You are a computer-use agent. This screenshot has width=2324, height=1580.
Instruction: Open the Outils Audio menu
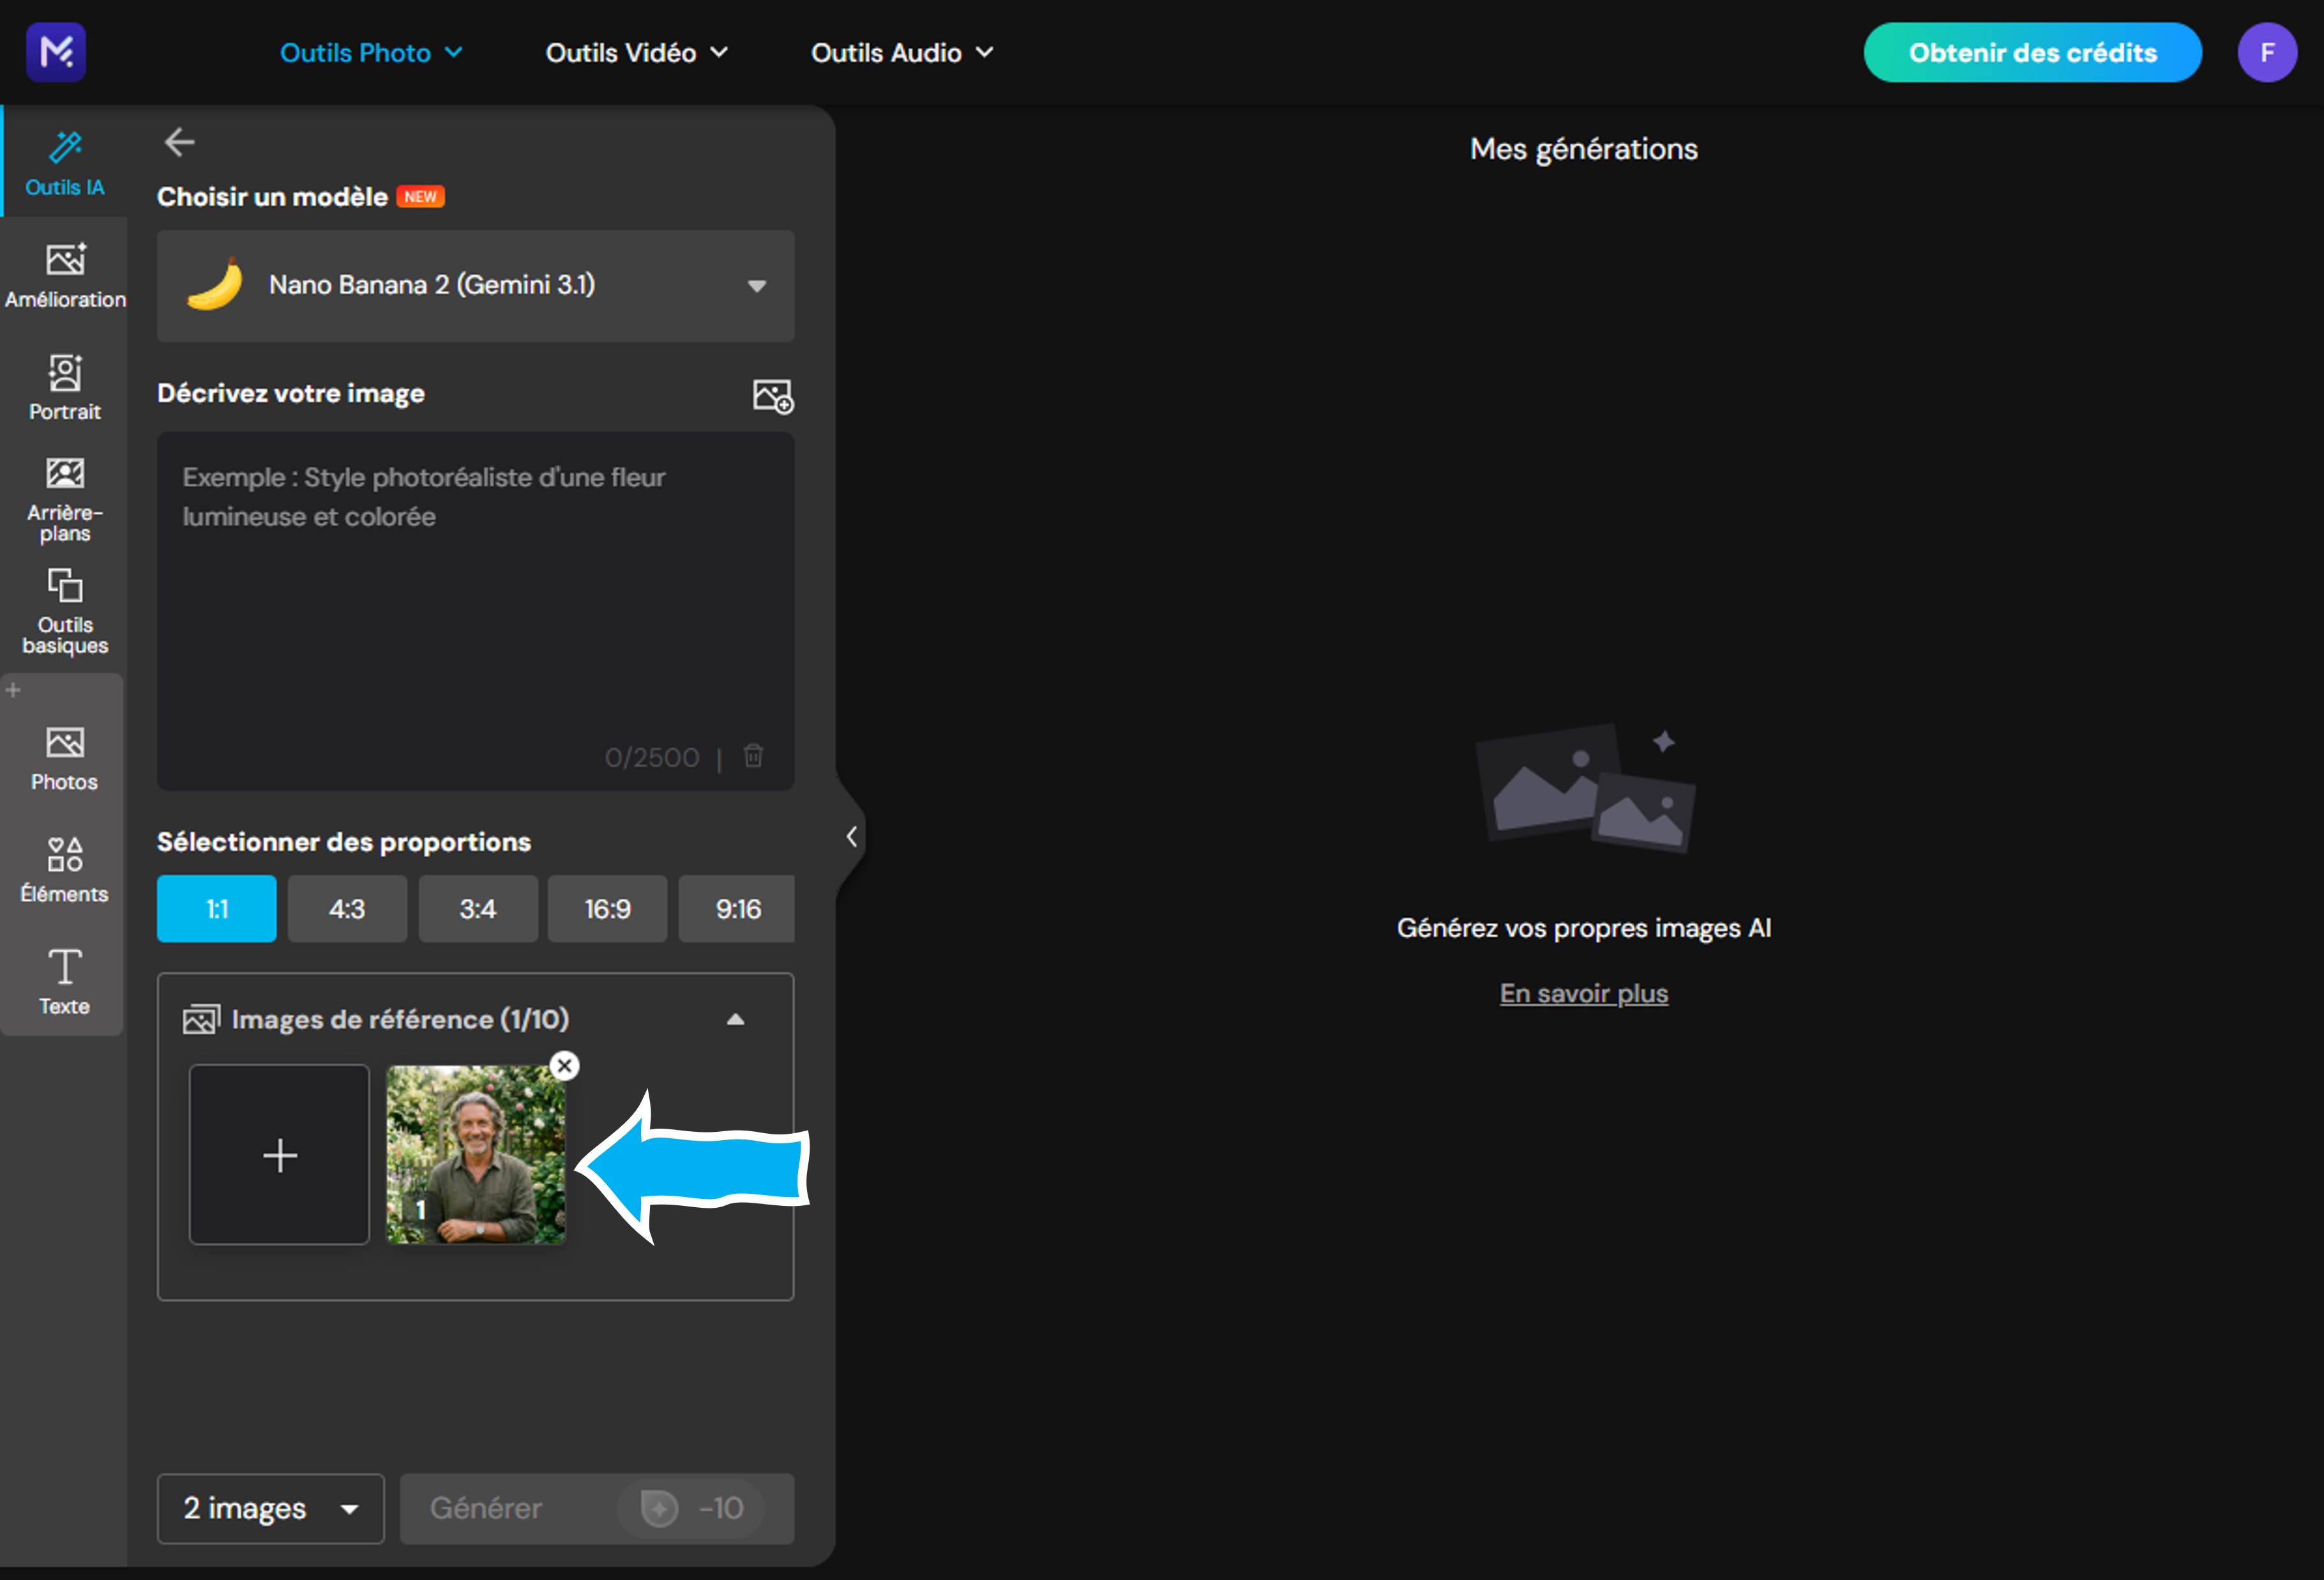point(901,52)
